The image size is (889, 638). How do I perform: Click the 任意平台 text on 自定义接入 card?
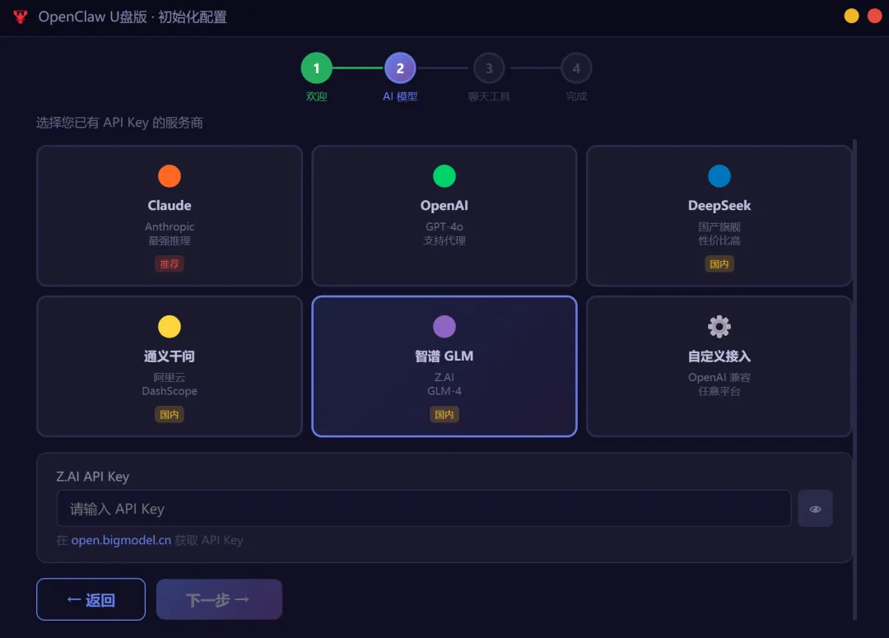click(x=719, y=391)
